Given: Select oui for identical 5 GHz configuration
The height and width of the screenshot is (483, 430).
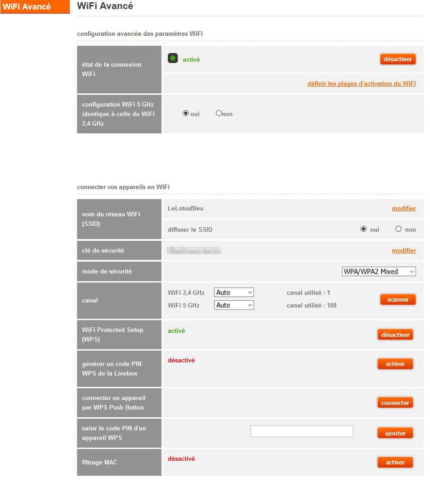Looking at the screenshot, I should 186,113.
